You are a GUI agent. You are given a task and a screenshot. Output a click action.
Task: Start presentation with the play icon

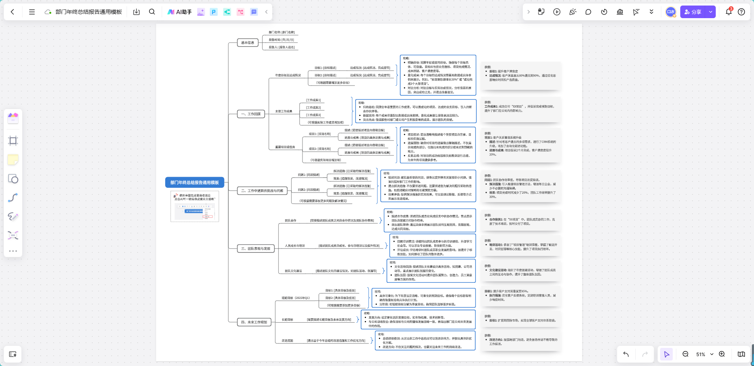(x=557, y=12)
